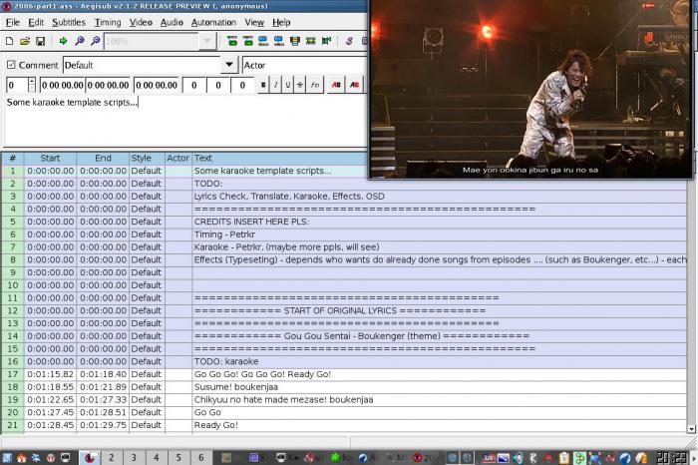Select row 'Gou Gou Sentai - Boukenger (theme)'
The height and width of the screenshot is (465, 698).
point(344,336)
